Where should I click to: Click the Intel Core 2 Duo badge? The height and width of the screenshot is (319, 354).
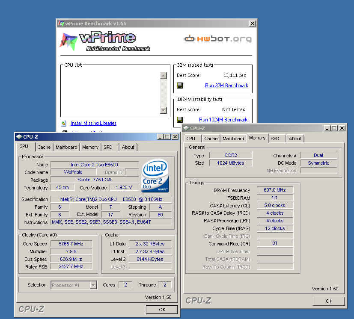155,176
